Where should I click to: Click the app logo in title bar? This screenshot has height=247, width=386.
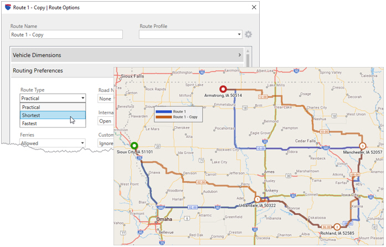click(x=8, y=7)
